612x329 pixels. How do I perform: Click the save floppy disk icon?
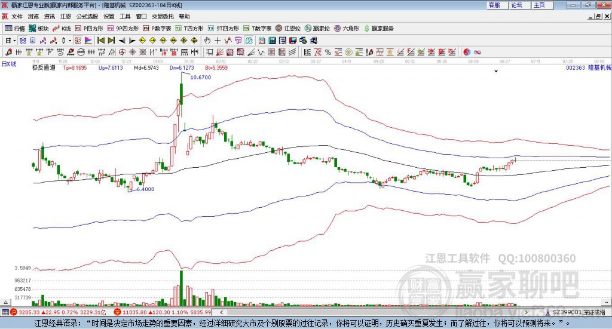tap(293, 41)
